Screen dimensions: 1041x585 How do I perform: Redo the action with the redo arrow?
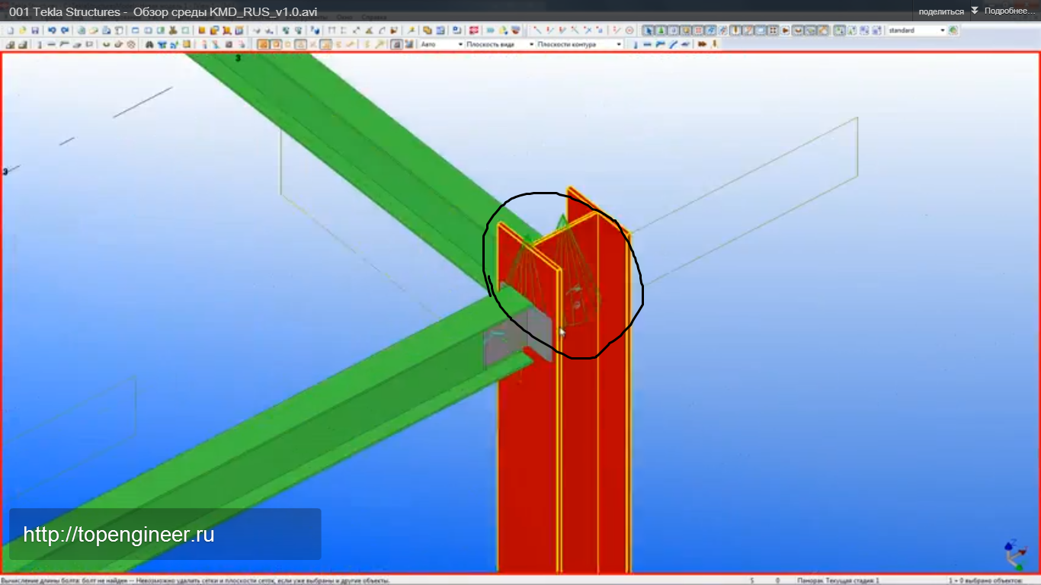[x=65, y=30]
